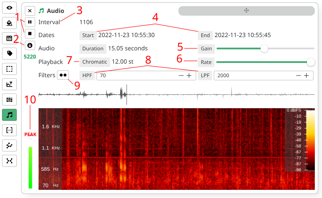Click the eye visibility icon in sidebar
The height and width of the screenshot is (198, 322).
pos(10,8)
